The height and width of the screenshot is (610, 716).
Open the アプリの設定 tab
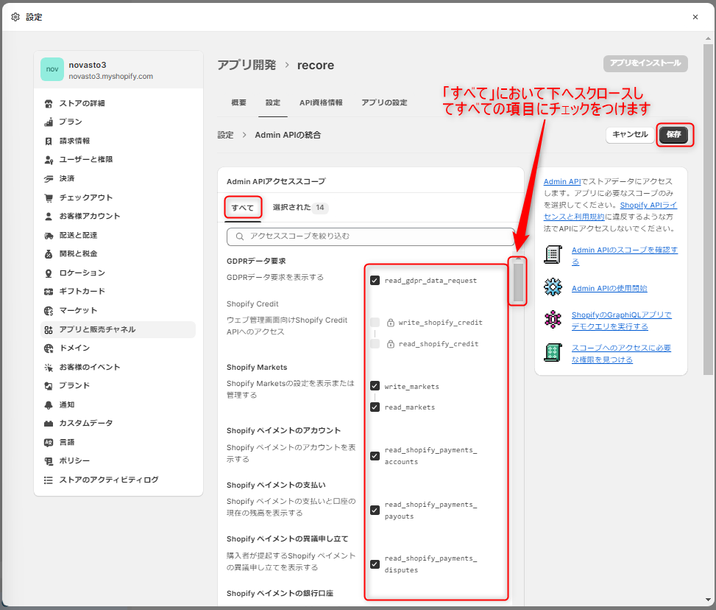coord(384,102)
